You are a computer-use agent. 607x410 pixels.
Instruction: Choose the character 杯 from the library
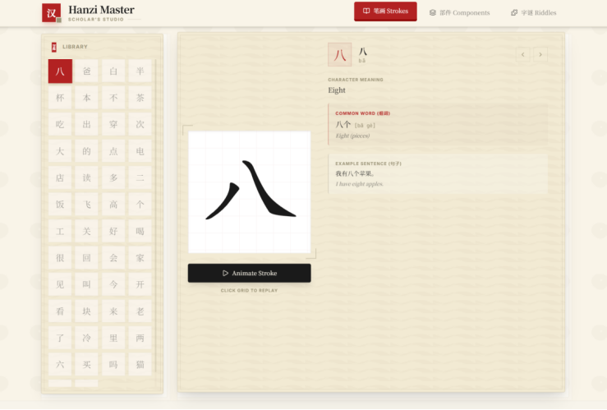(60, 98)
